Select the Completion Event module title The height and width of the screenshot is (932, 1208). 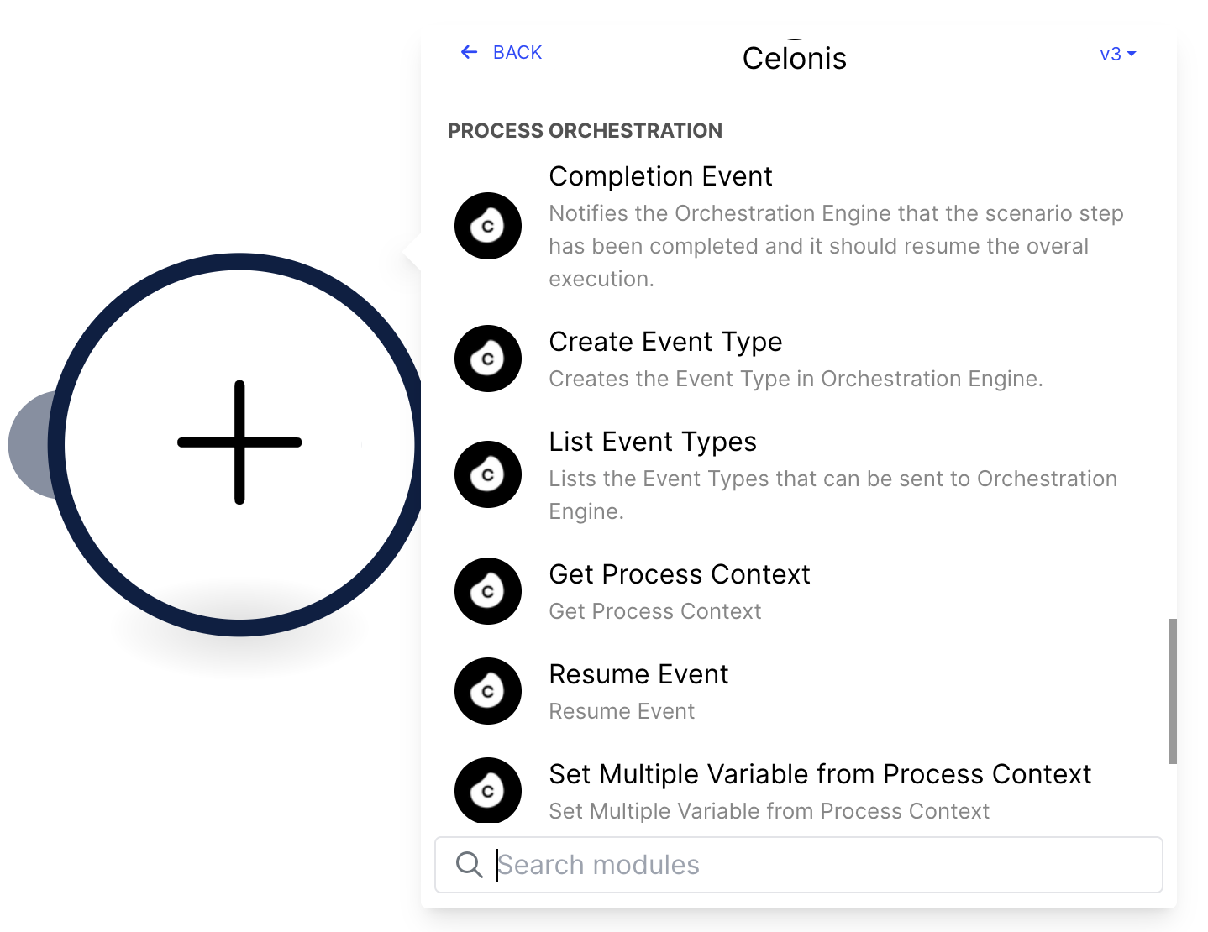point(660,176)
